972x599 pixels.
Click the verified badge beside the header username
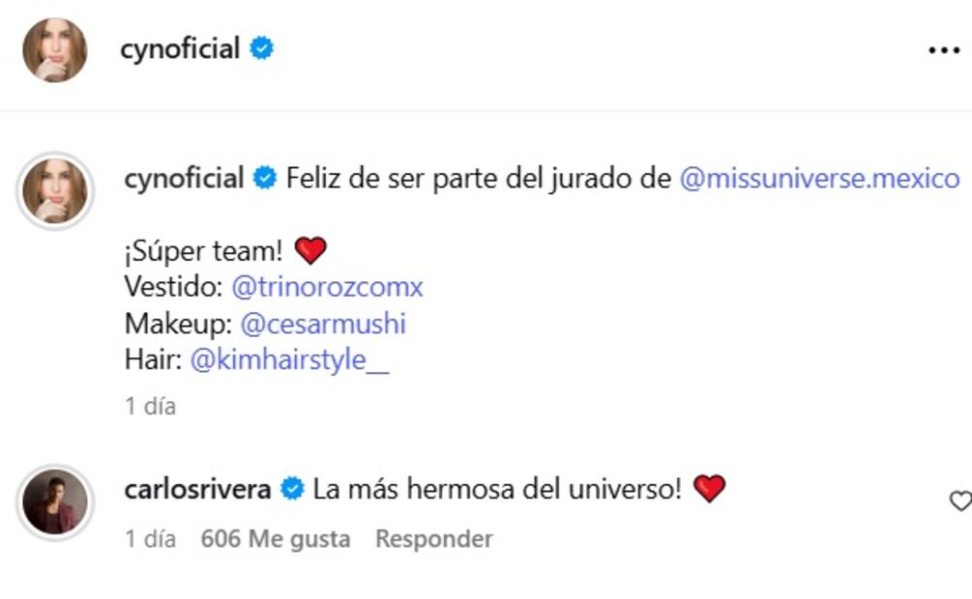click(261, 49)
